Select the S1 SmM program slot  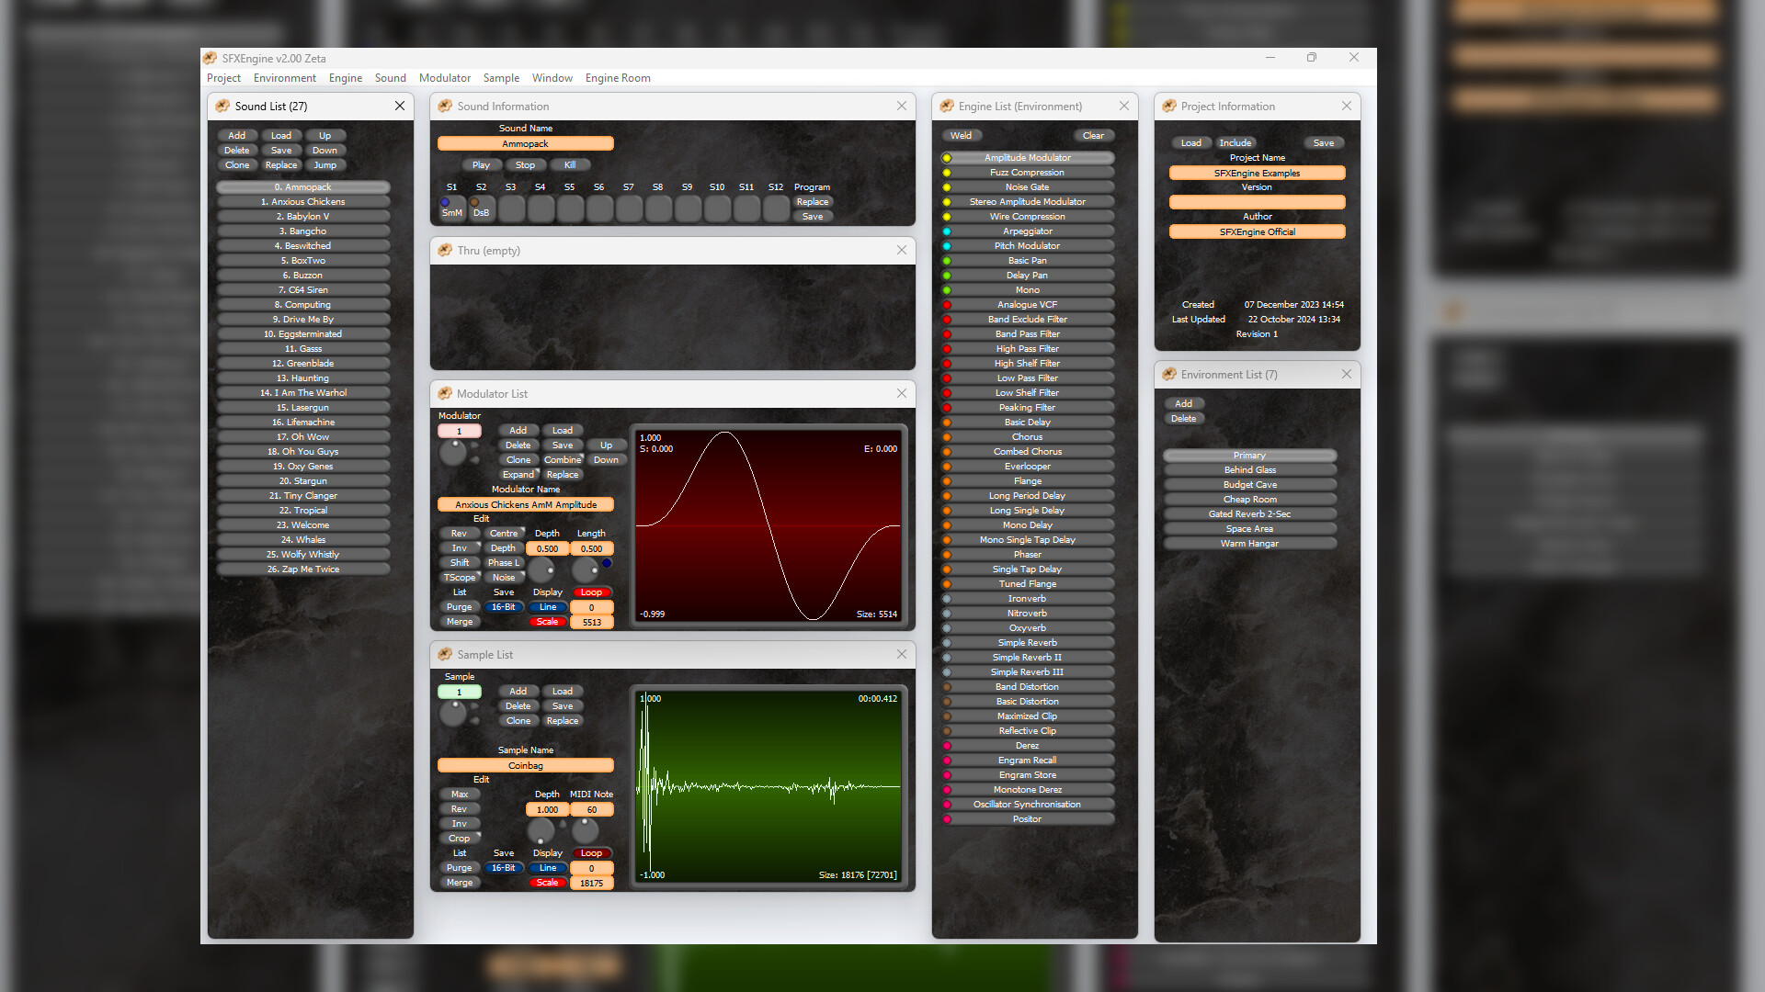pyautogui.click(x=451, y=209)
